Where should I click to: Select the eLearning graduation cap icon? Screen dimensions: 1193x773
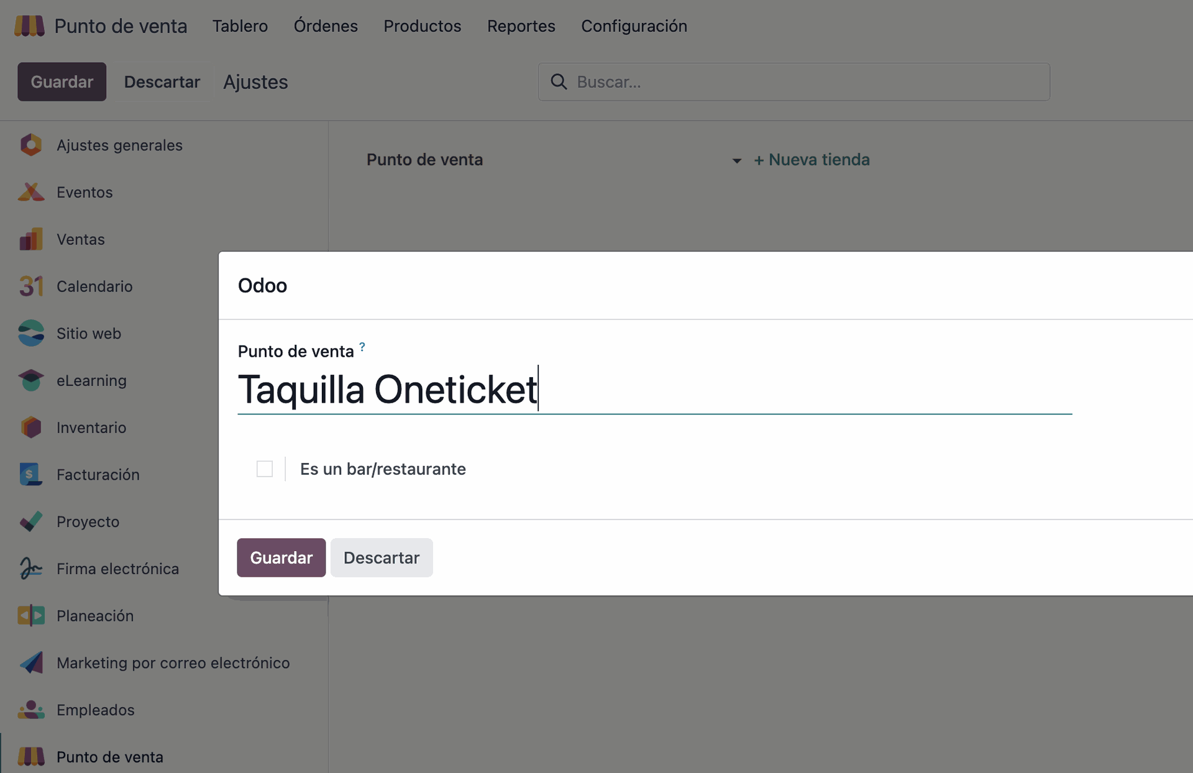coord(30,380)
